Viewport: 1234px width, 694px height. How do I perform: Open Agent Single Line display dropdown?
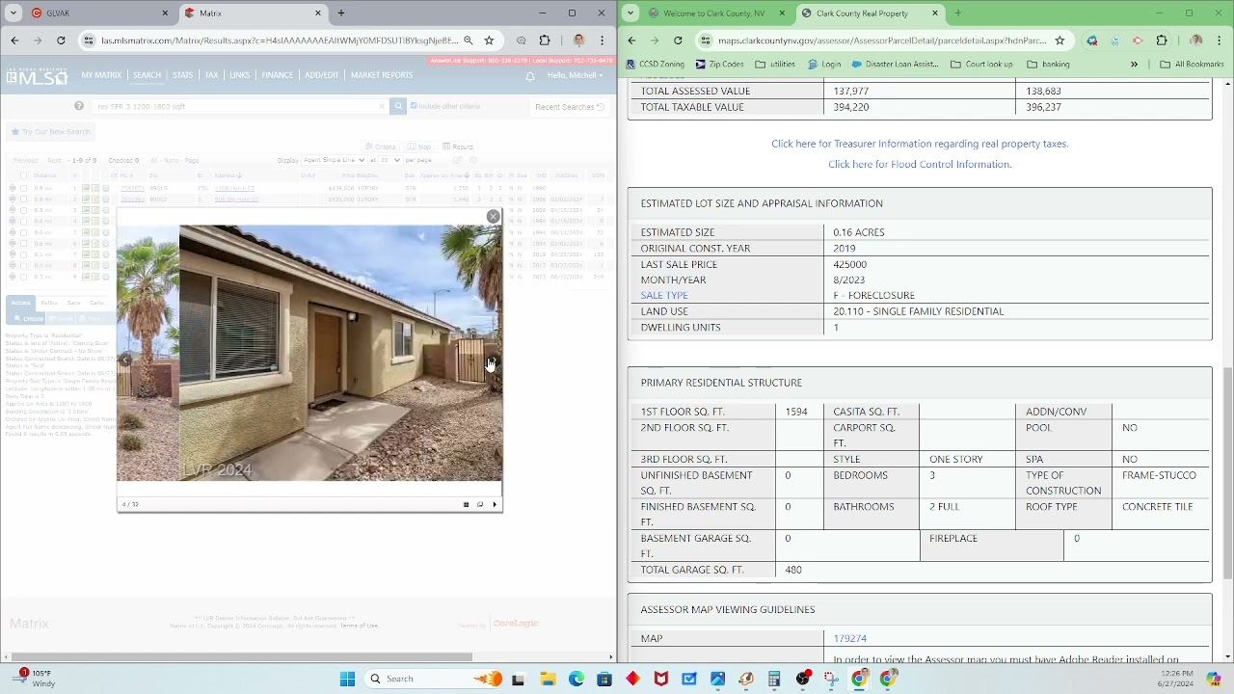pyautogui.click(x=334, y=160)
